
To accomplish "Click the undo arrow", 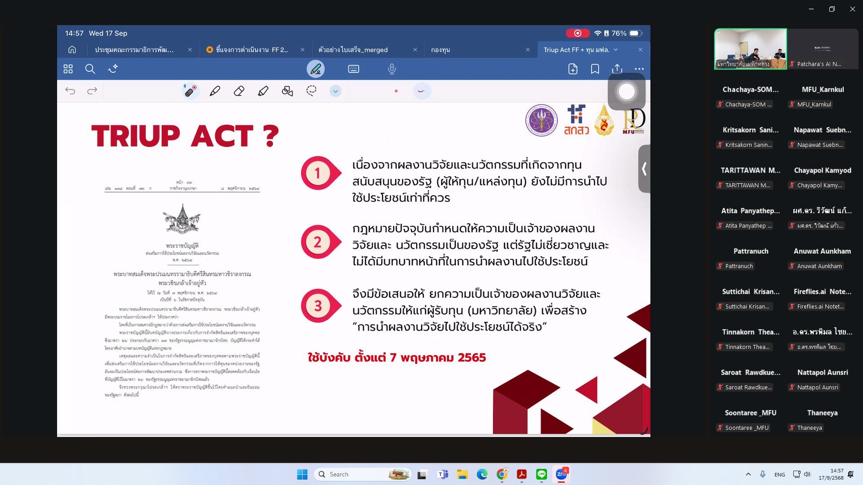I will click(70, 91).
